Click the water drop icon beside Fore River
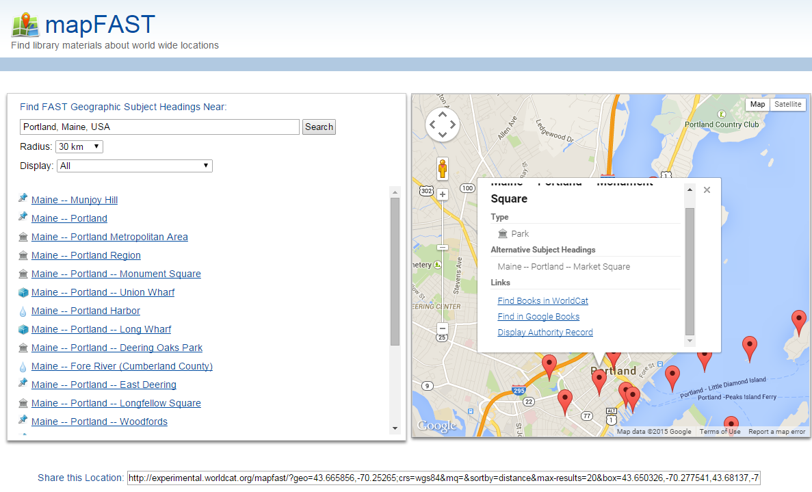Viewport: 812px width, 492px height. [x=23, y=367]
